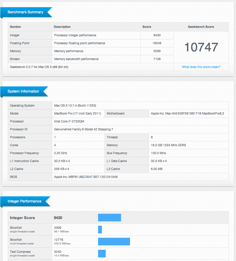Click 'Mac OS X 10.7.4 (Build 11E53)' value
Screen dimensions: 236x261
(75, 106)
